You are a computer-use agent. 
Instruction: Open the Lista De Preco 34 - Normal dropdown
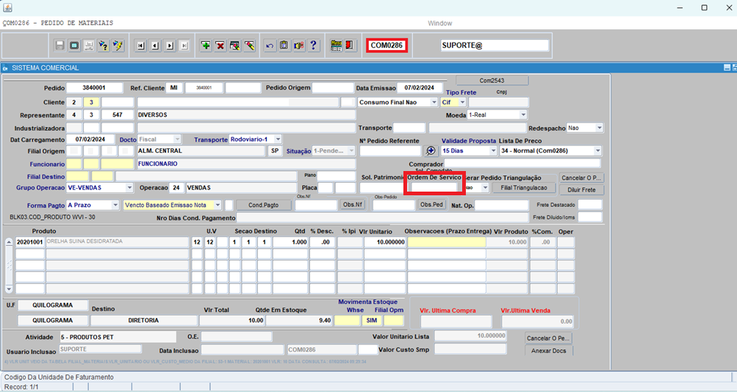597,150
